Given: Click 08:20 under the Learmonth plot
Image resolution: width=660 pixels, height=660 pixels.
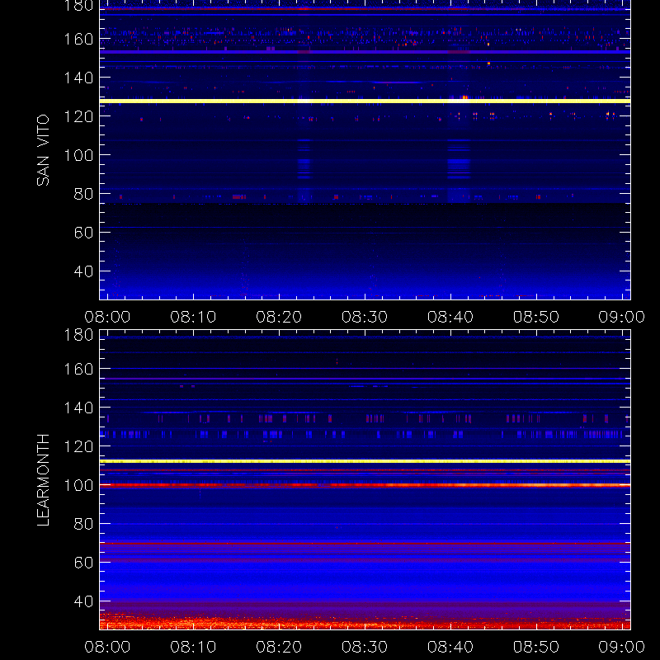Looking at the screenshot, I should [x=279, y=647].
